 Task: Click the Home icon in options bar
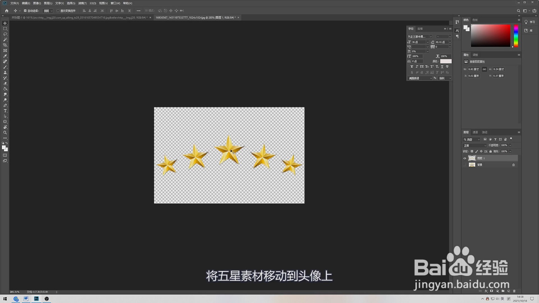(7, 11)
